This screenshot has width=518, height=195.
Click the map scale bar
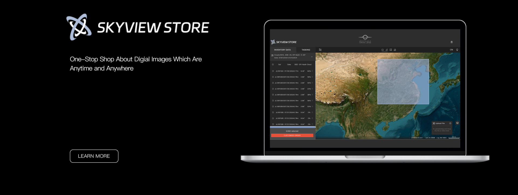click(x=454, y=137)
